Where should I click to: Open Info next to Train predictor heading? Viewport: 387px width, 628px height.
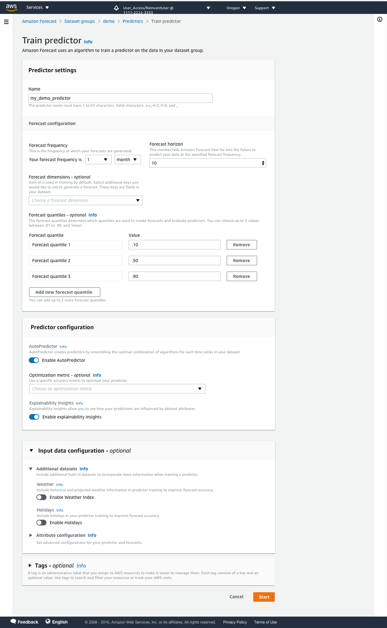coord(88,42)
